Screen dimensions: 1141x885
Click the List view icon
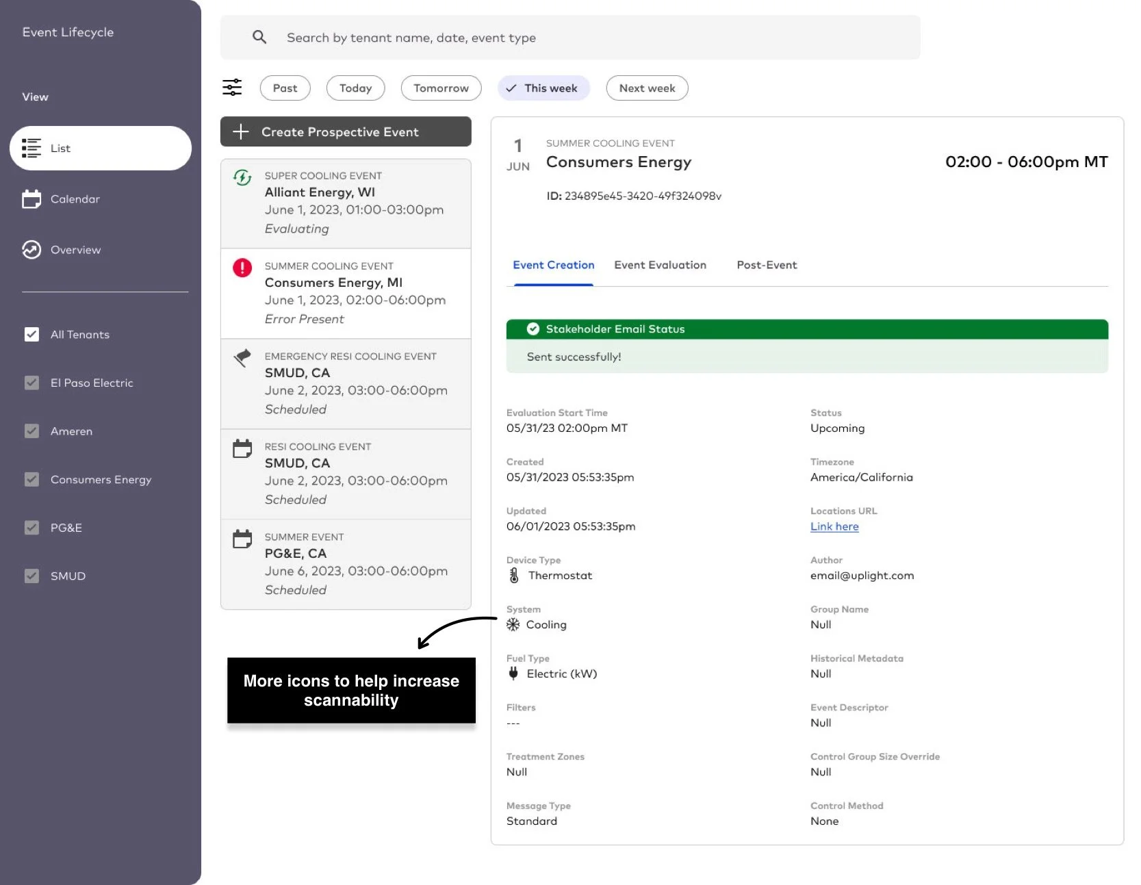[31, 148]
